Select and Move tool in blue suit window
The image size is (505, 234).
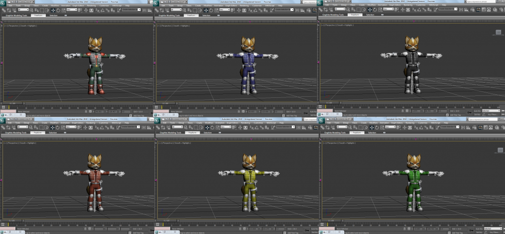click(206, 10)
